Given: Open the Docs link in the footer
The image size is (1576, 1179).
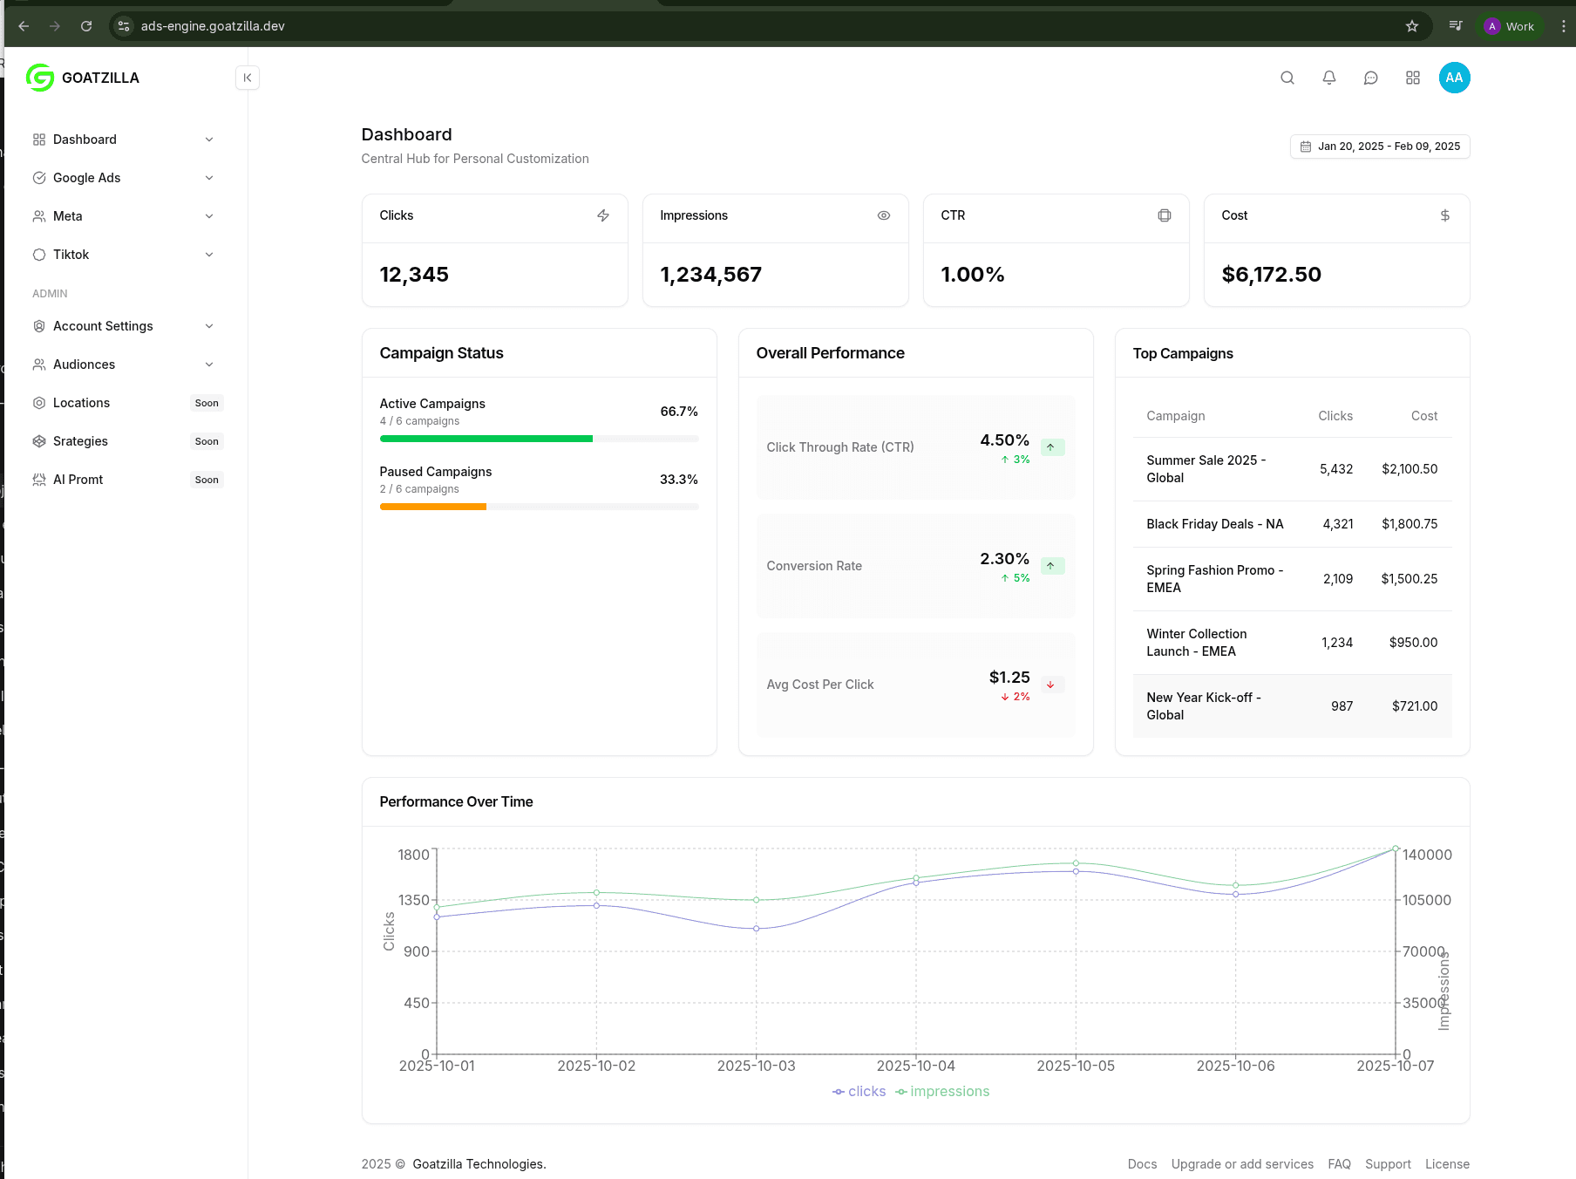Looking at the screenshot, I should click(1142, 1163).
